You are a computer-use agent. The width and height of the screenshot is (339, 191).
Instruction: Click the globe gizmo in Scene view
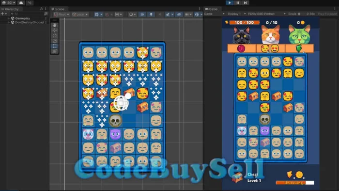click(x=121, y=103)
